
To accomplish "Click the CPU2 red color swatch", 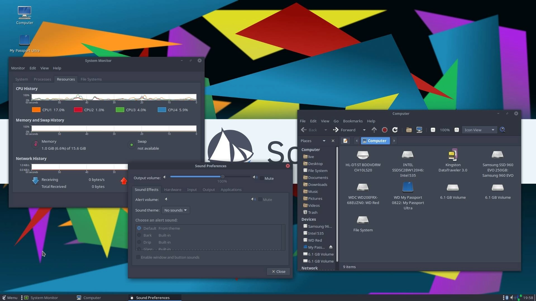I will click(x=78, y=110).
